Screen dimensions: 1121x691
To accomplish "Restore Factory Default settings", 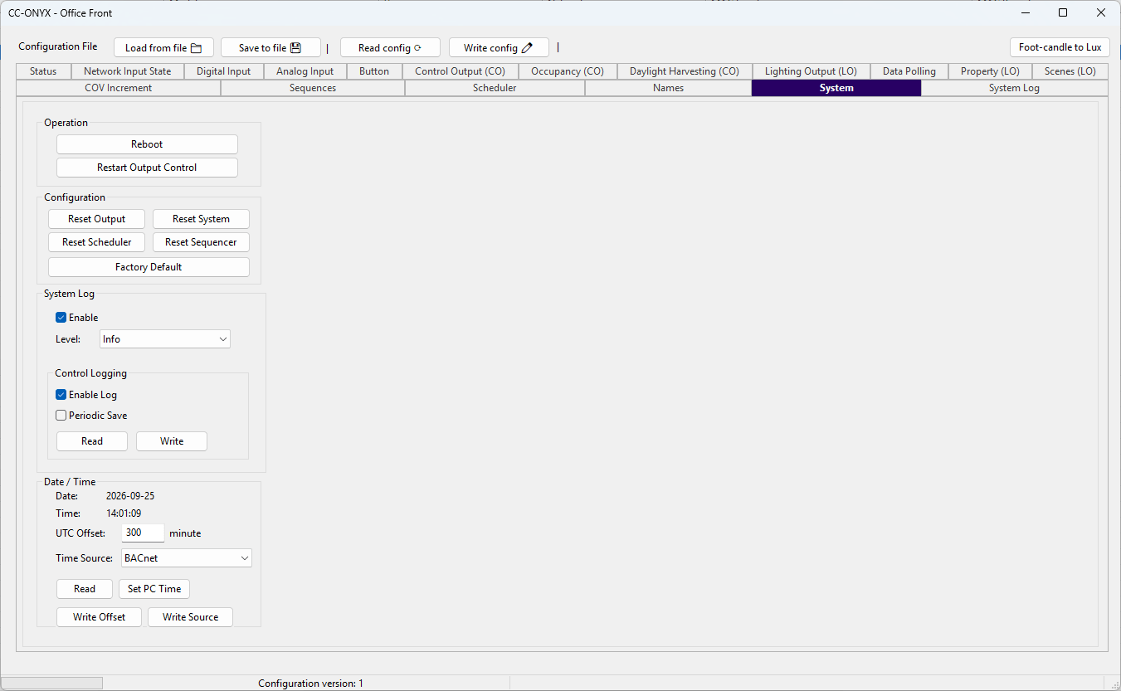I will point(149,267).
